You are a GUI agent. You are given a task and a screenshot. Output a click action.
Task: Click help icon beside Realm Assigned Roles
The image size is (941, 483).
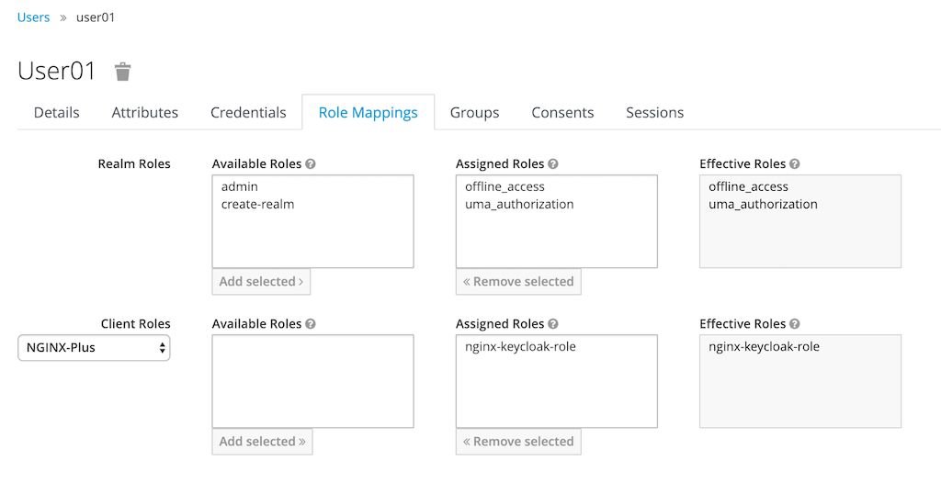pos(553,164)
